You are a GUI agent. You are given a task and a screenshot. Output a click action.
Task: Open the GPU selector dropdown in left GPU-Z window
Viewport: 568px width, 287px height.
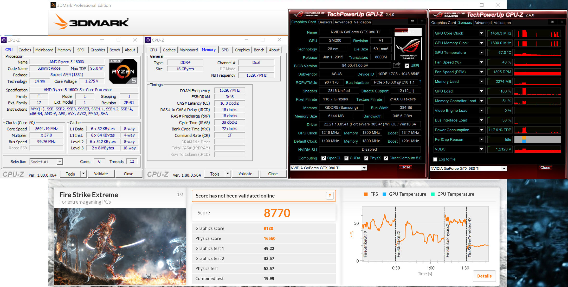point(364,168)
